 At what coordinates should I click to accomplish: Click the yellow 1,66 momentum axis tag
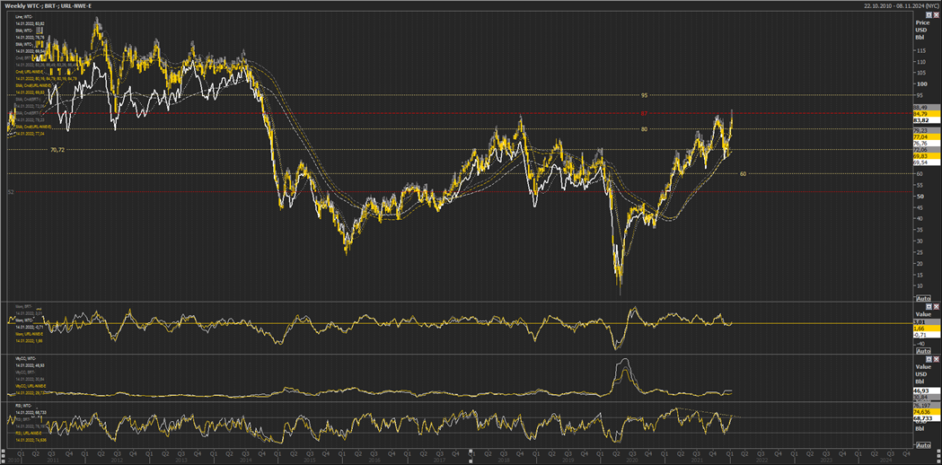click(x=927, y=329)
